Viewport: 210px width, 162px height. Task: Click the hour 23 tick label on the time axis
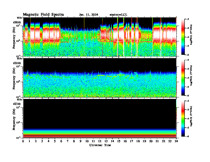pos(170,141)
